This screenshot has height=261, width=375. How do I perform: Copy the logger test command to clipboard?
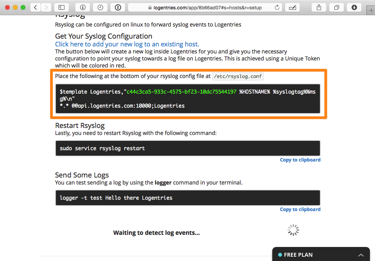click(x=300, y=210)
